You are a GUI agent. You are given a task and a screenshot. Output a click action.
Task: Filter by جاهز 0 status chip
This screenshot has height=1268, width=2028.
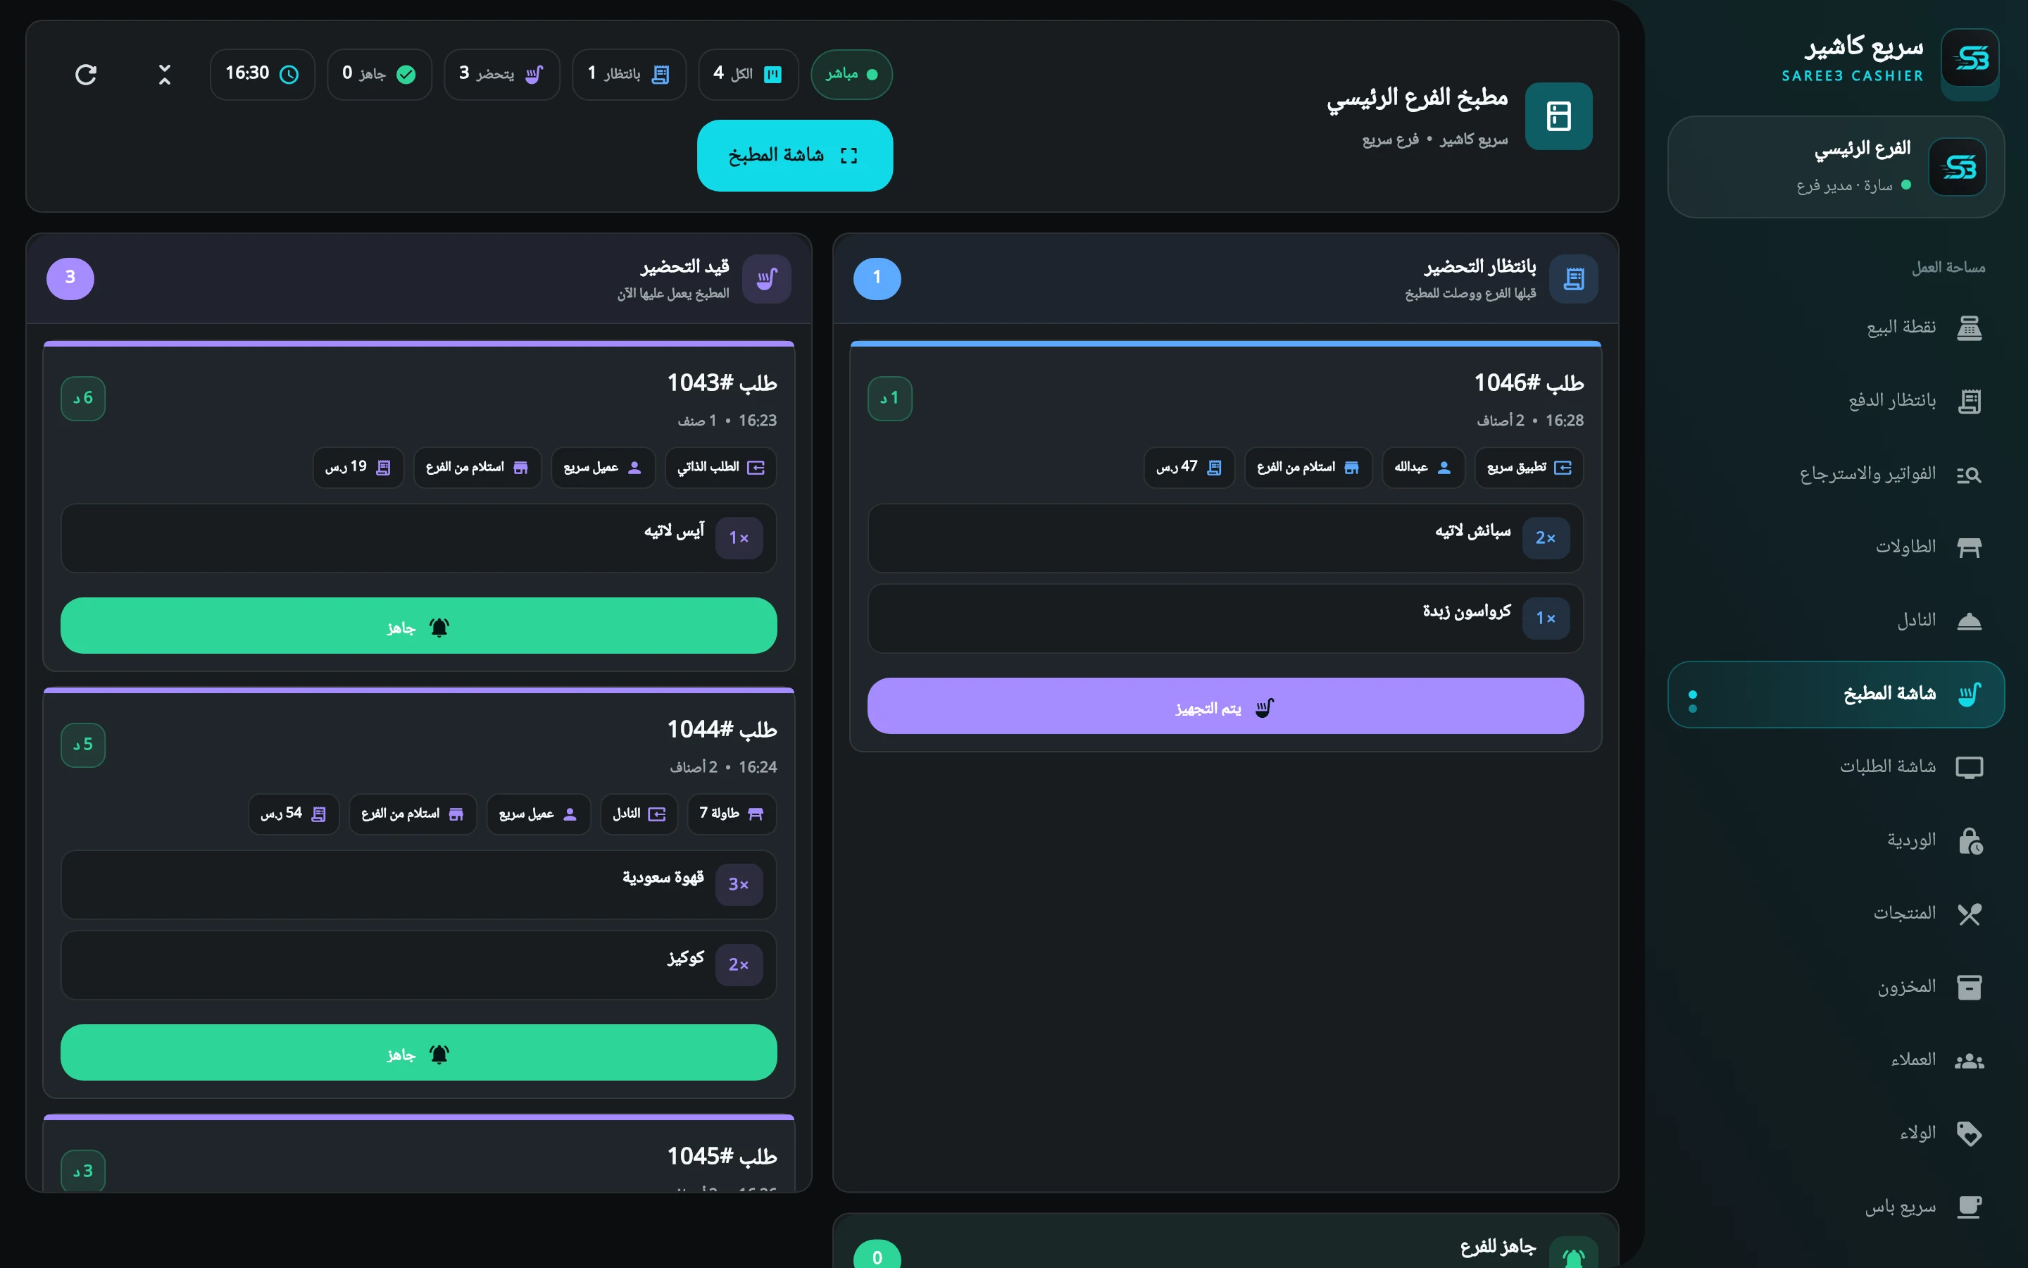pyautogui.click(x=379, y=75)
